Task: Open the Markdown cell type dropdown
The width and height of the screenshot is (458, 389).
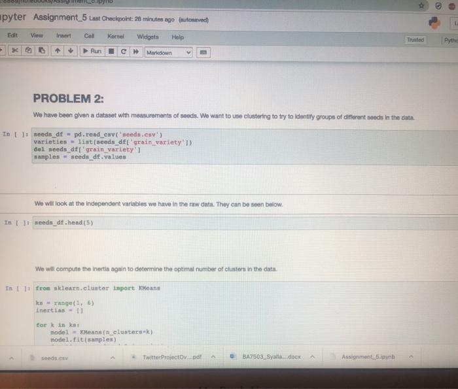Action: point(168,52)
